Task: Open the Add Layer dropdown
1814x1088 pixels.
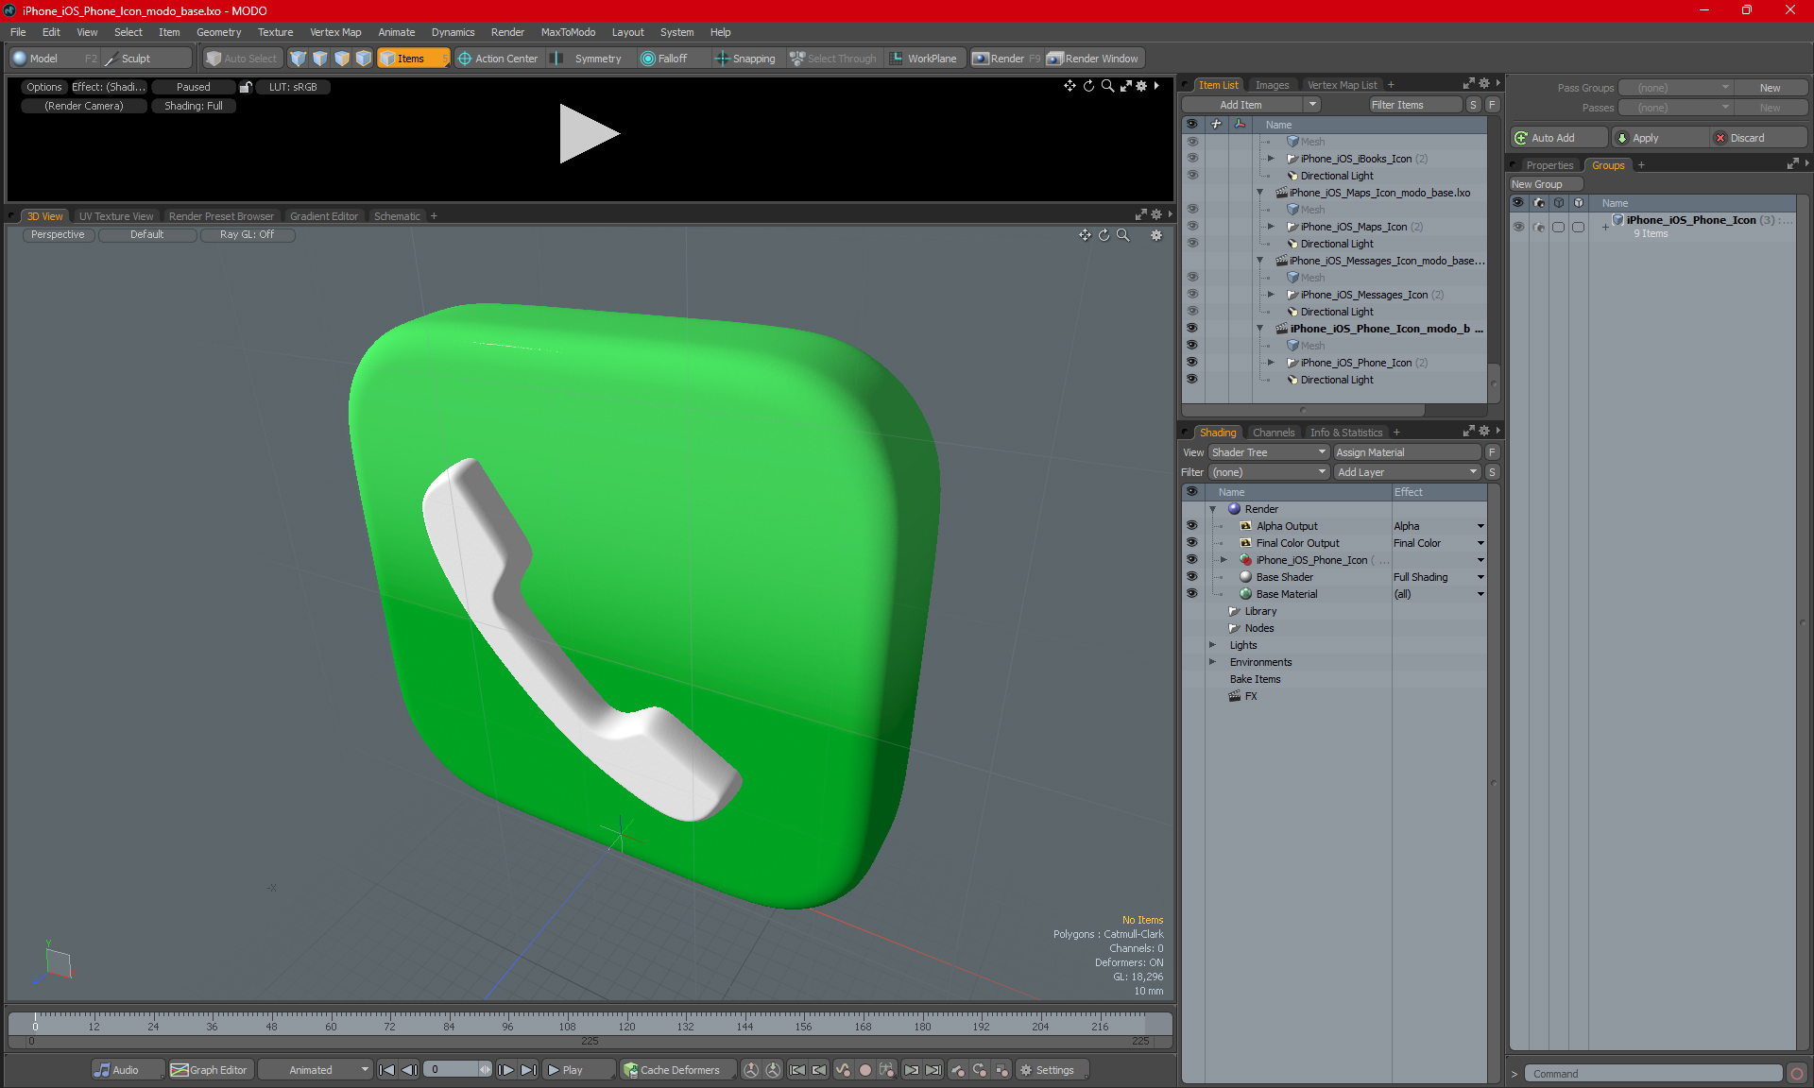Action: click(x=1407, y=472)
